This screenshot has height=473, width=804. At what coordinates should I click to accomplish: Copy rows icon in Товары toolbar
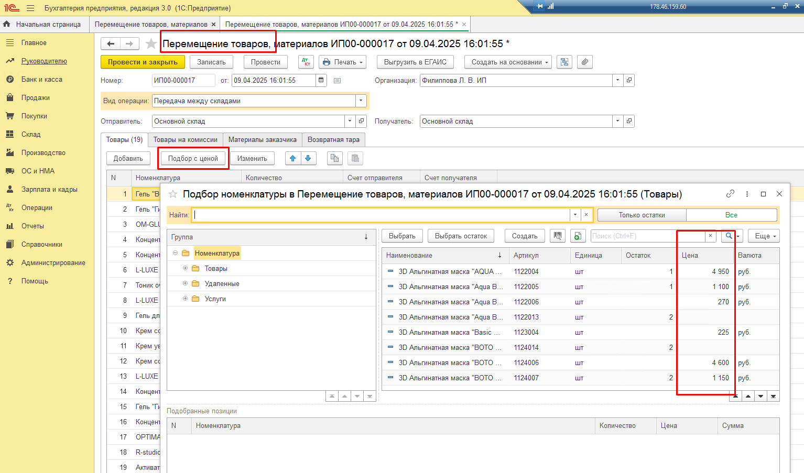334,158
